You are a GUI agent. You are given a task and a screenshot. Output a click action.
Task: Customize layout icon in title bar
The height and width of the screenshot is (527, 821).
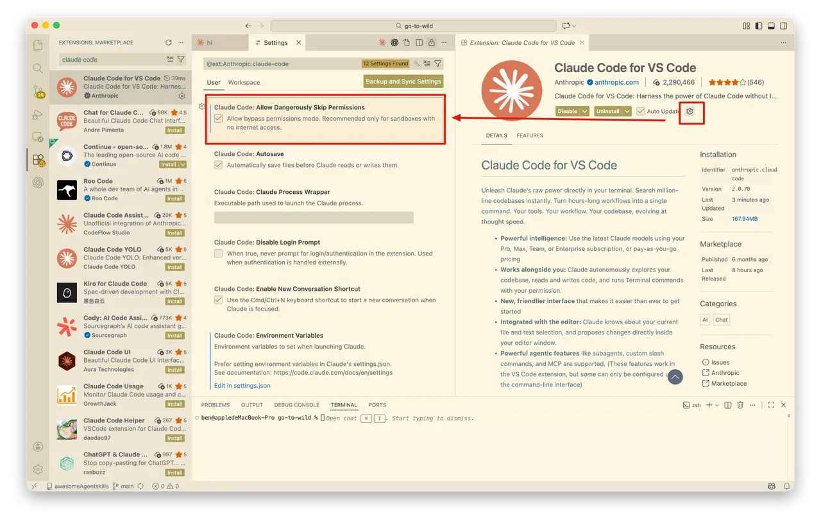tap(747, 26)
